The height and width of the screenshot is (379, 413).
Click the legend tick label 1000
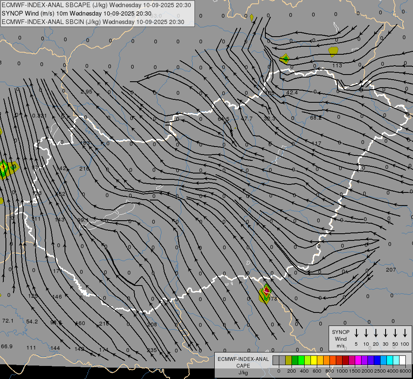coord(342,371)
